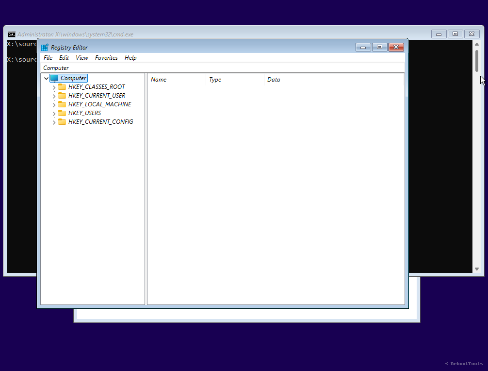This screenshot has width=488, height=371.
Task: Click the command prompt window scrollbar
Action: 476,62
